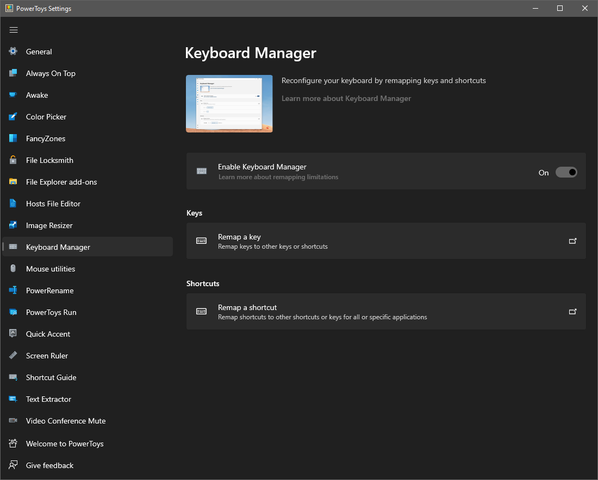
Task: Click the FancyZones icon
Action: point(13,138)
